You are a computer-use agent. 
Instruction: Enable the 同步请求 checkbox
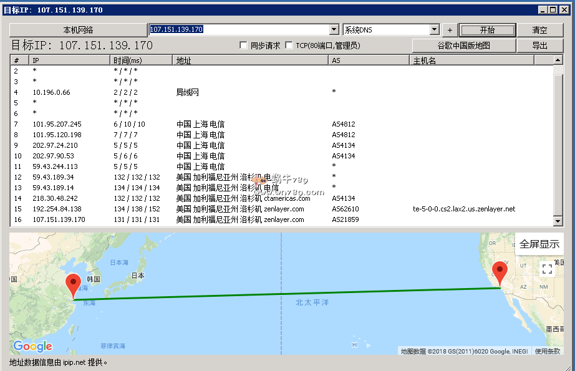coord(244,46)
